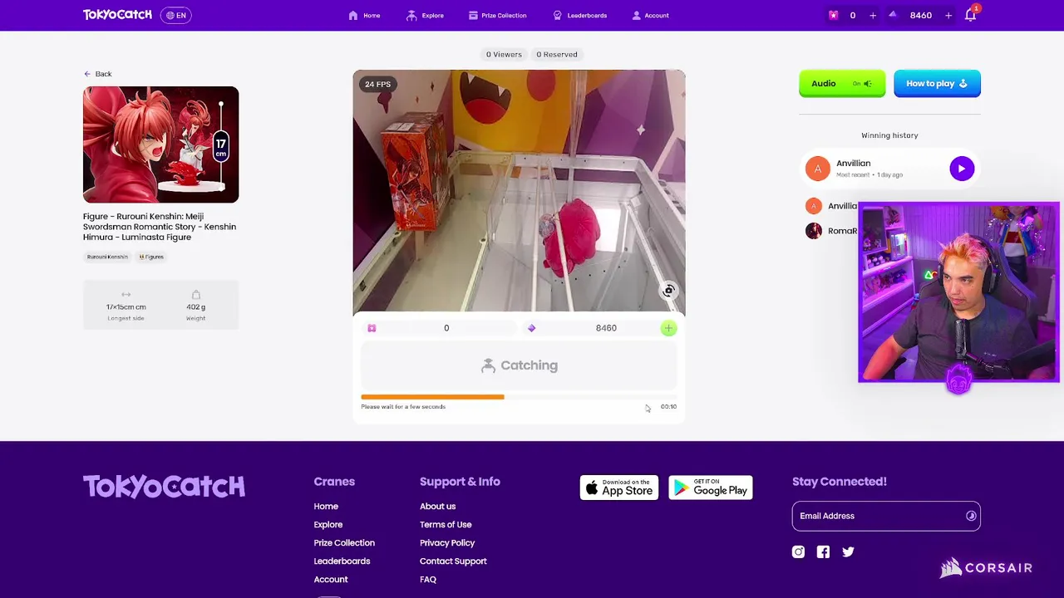The image size is (1064, 598).
Task: Open footer Home link
Action: pos(326,506)
